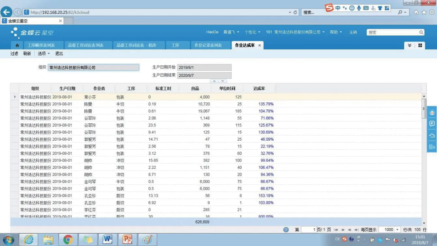This screenshot has width=437, height=246.
Task: Click the 生产日期结束 date field
Action: click(204, 75)
